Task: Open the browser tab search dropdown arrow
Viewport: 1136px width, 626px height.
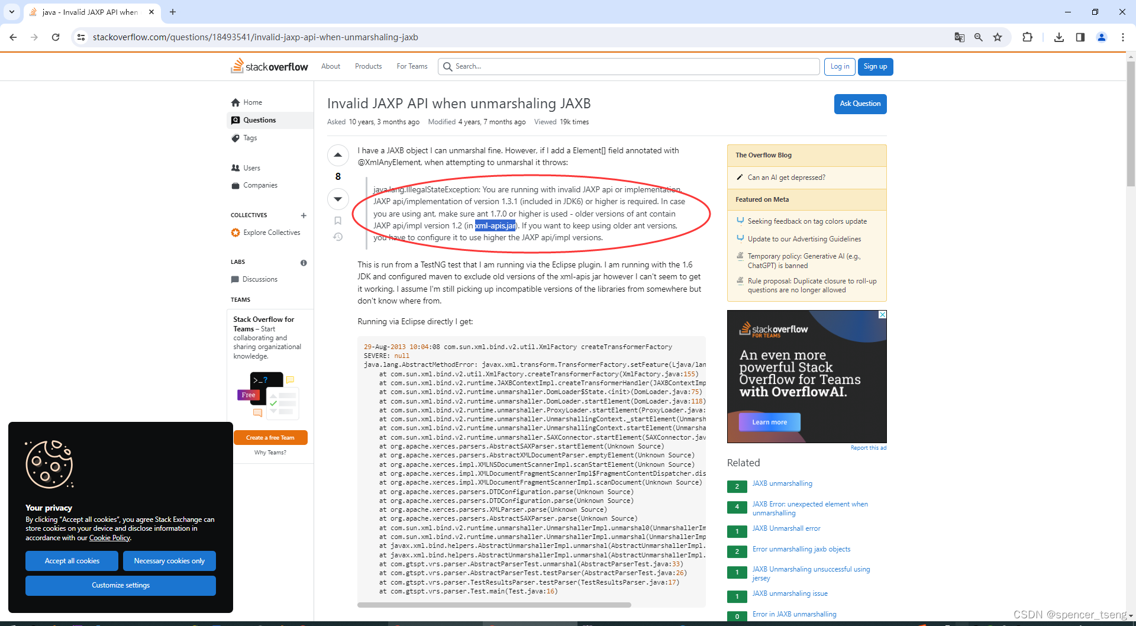Action: pos(11,12)
